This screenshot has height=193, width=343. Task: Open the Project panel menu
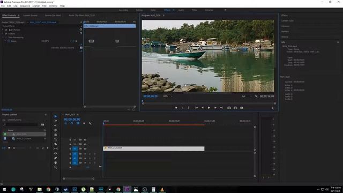pyautogui.click(x=46, y=115)
